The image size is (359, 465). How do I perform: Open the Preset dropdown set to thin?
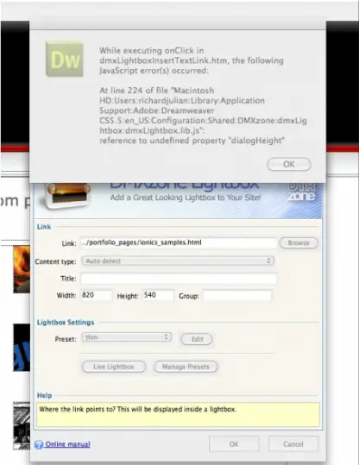(127, 337)
